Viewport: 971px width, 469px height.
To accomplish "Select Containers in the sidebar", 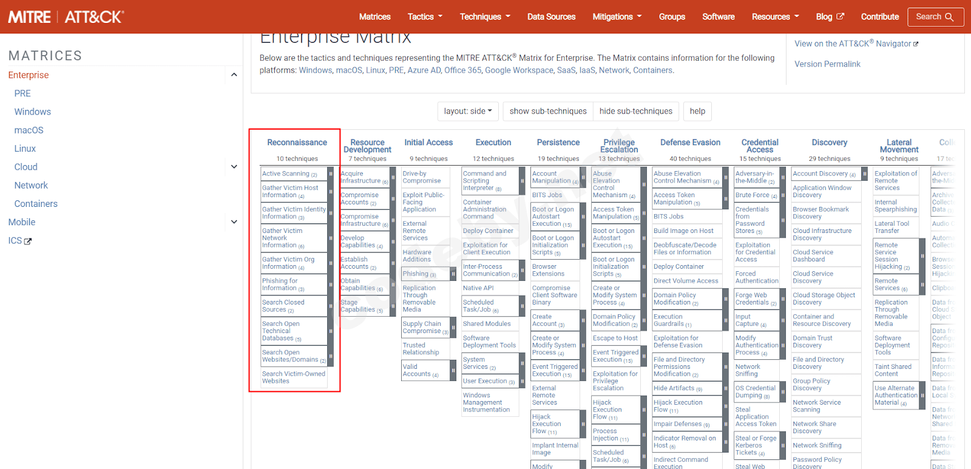I will [x=36, y=204].
